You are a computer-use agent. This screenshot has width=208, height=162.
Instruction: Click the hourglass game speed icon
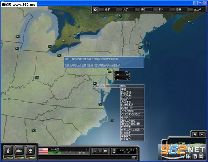114,151
